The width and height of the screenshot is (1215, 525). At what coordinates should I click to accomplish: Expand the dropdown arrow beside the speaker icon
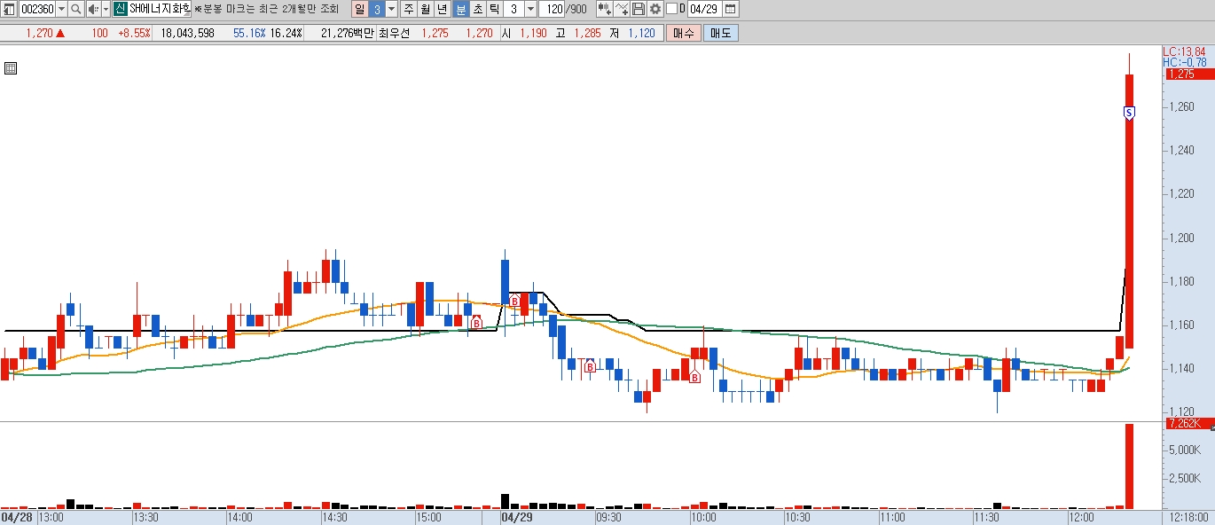click(106, 9)
